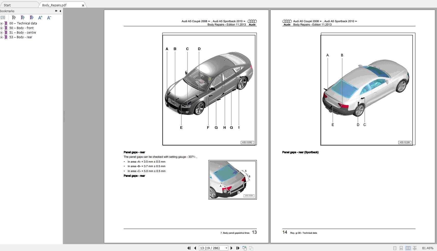
Task: Go to first page of document
Action: coord(189,248)
